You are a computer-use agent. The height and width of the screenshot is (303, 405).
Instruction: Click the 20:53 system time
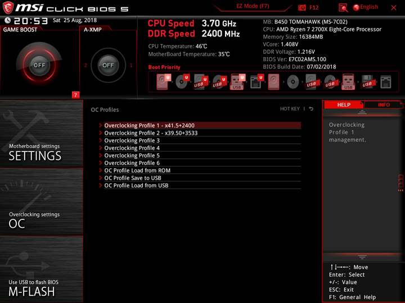[31, 21]
